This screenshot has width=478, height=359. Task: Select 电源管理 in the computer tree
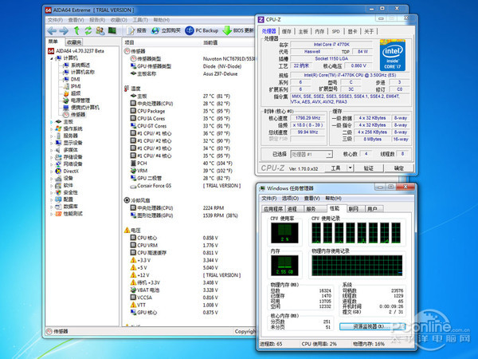(x=81, y=101)
